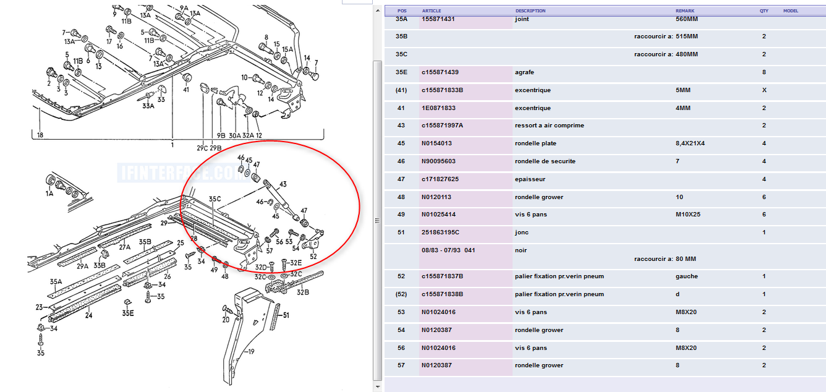Click callout 35A in the diagram
826x392 pixels.
click(x=56, y=281)
